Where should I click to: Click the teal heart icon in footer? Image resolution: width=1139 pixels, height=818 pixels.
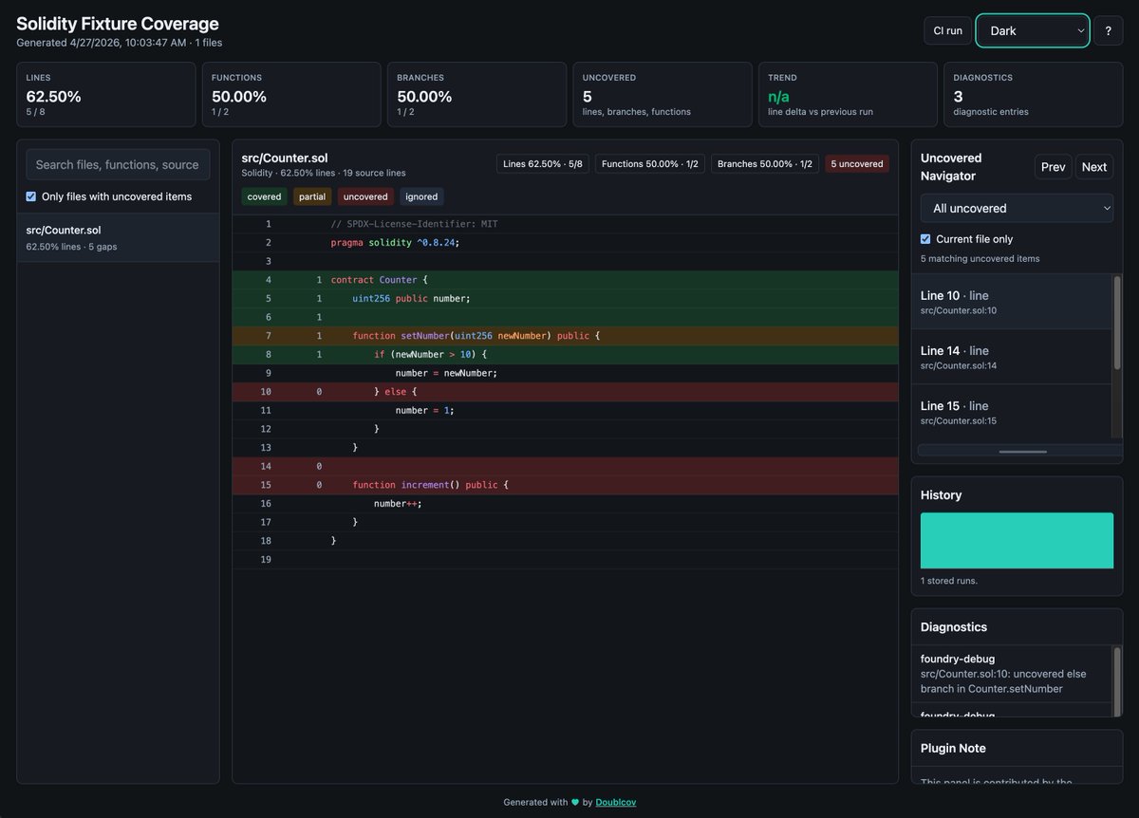tap(574, 802)
